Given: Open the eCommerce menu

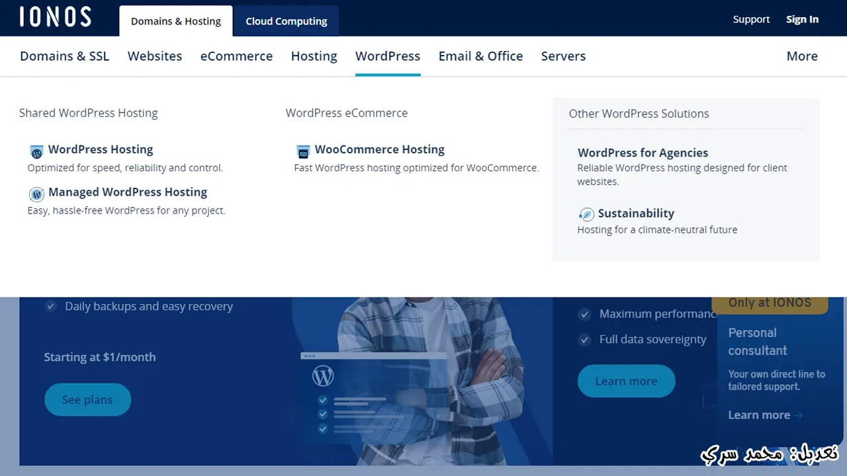Looking at the screenshot, I should point(236,56).
